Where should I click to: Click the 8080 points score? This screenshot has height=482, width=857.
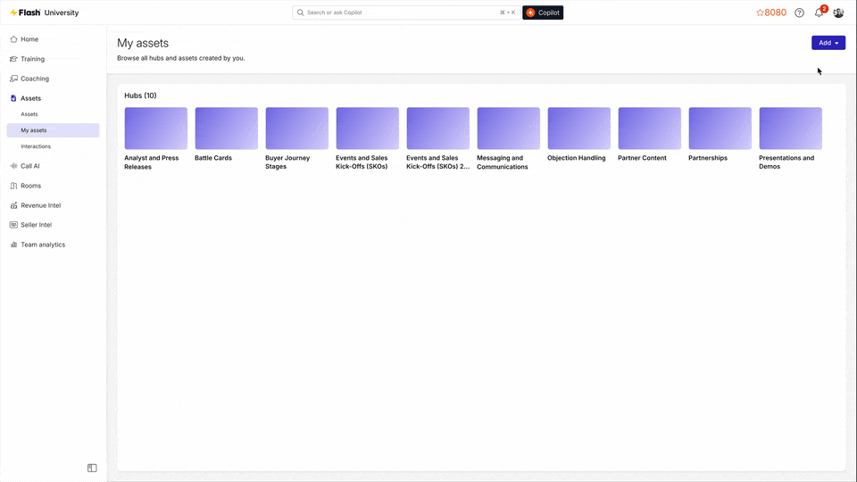pos(775,12)
